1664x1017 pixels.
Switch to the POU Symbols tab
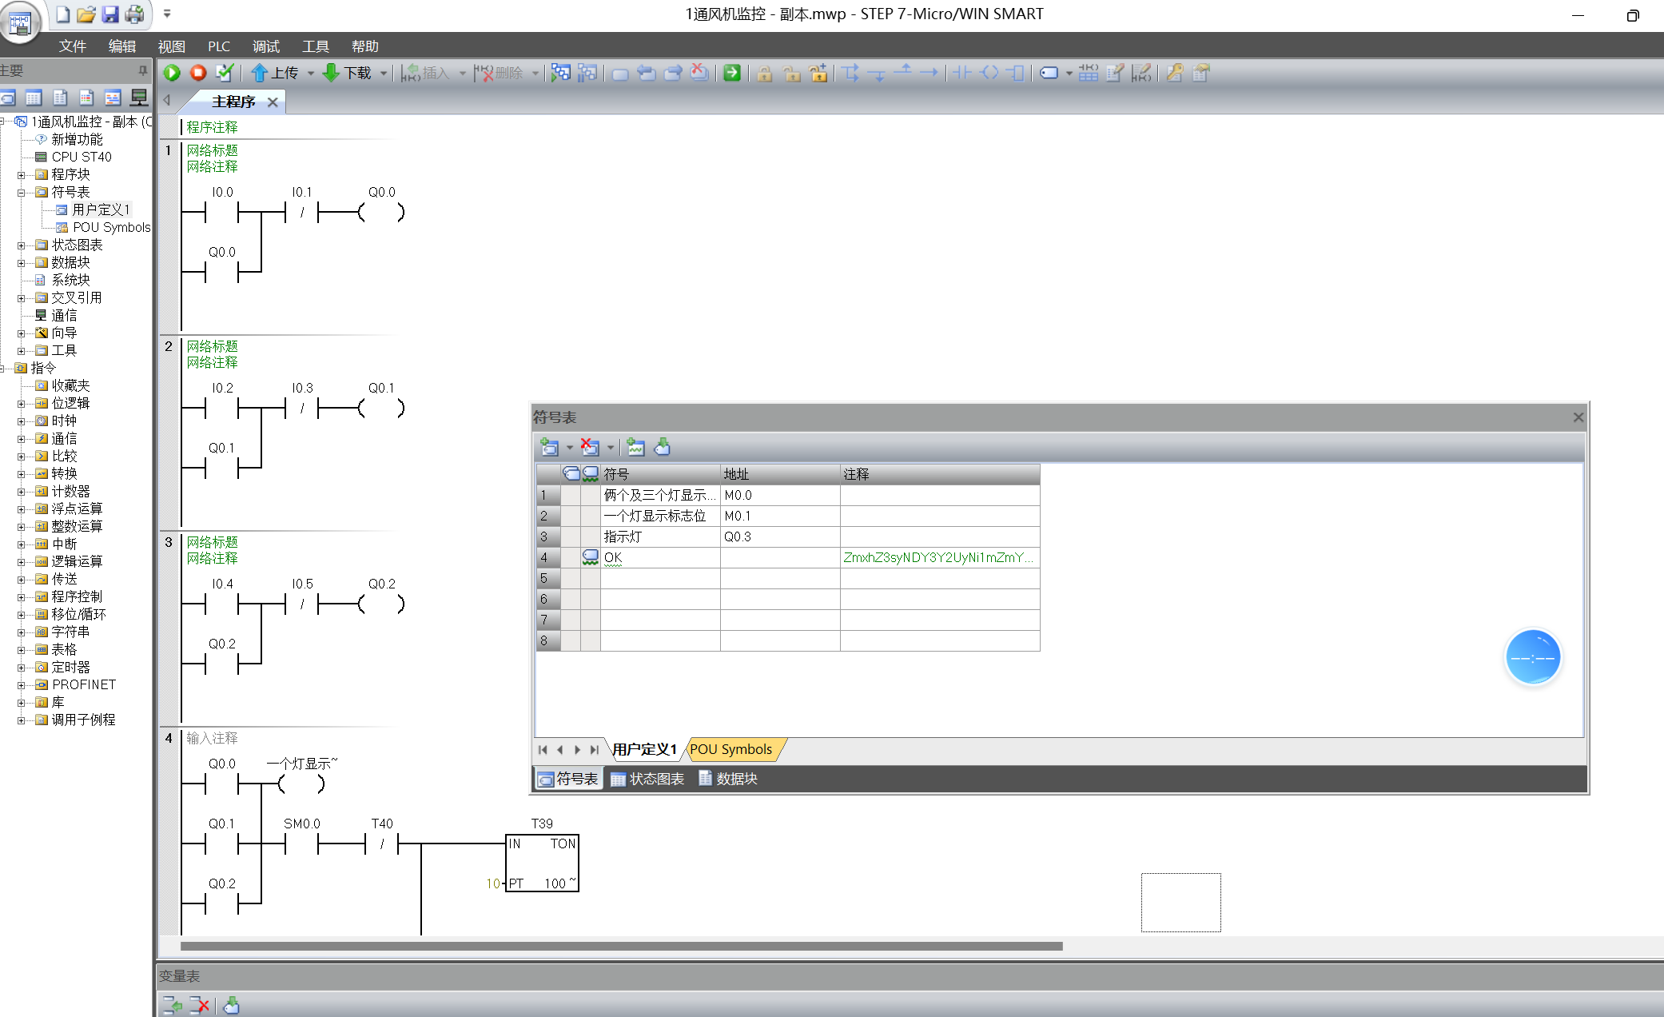730,749
